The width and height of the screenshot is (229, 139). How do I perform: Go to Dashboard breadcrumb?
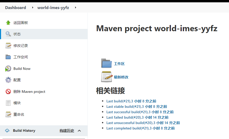[15, 7]
